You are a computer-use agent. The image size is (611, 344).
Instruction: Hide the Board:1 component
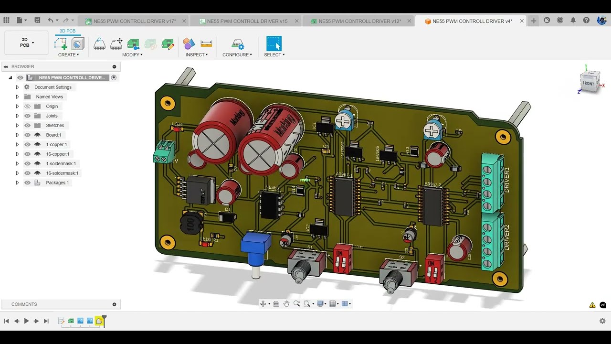tap(27, 135)
